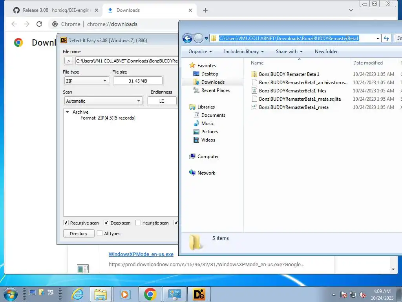Click chrome://downloads address bar
Screen dimensions: 402x302
(112, 24)
